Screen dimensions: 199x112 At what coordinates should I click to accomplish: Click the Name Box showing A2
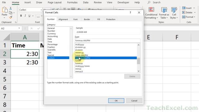coord(9,28)
